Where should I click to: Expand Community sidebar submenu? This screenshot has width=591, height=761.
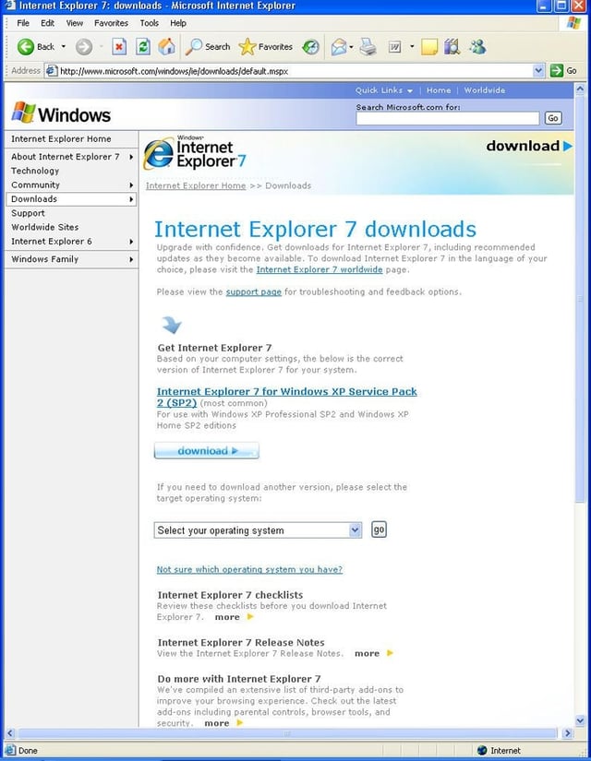131,184
